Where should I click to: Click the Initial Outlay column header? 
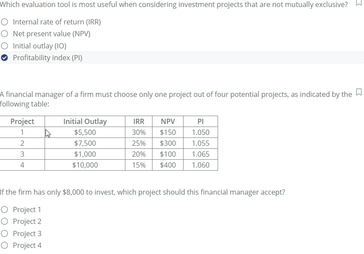(x=85, y=121)
